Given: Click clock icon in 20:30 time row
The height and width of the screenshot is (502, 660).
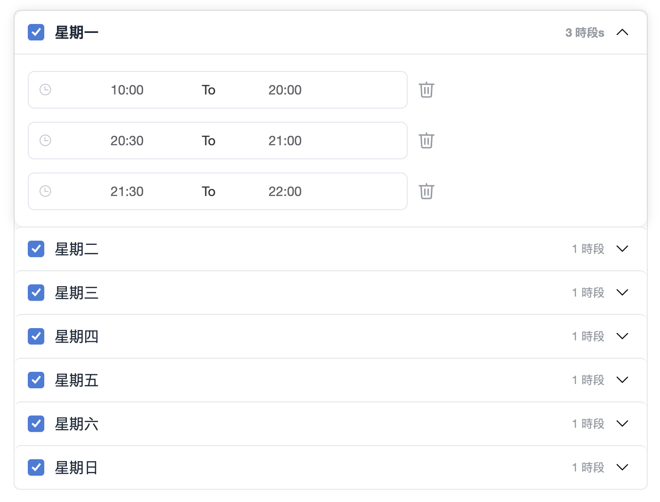Looking at the screenshot, I should click(x=45, y=141).
